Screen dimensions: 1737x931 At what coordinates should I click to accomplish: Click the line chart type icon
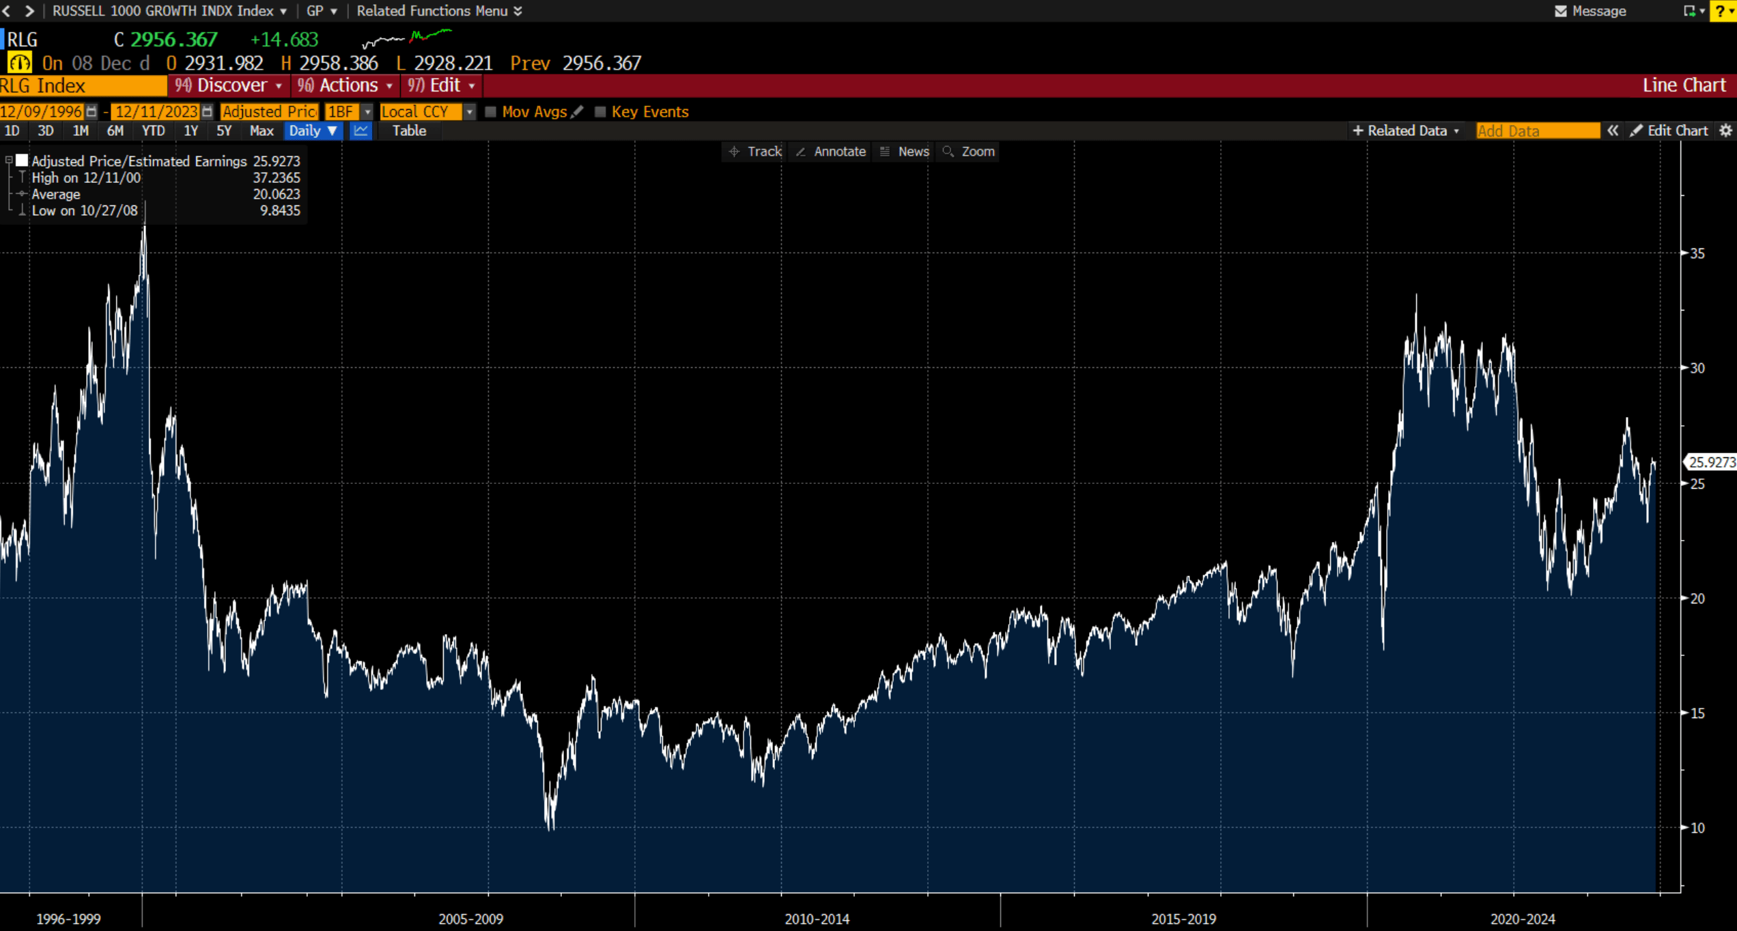point(361,131)
